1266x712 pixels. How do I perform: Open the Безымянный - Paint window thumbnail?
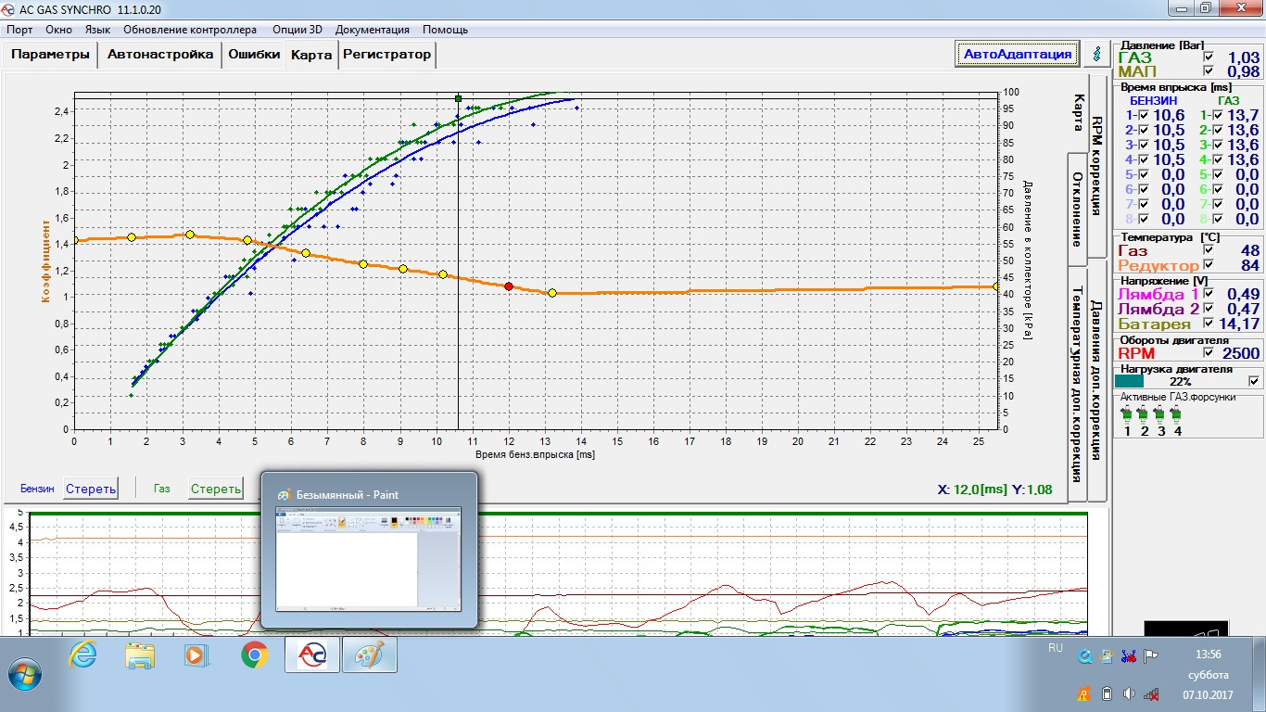pos(369,551)
